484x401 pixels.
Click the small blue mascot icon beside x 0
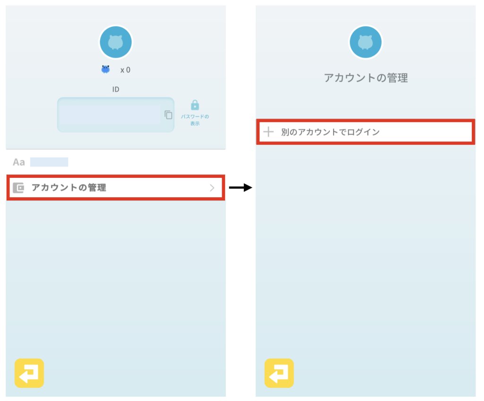[105, 70]
